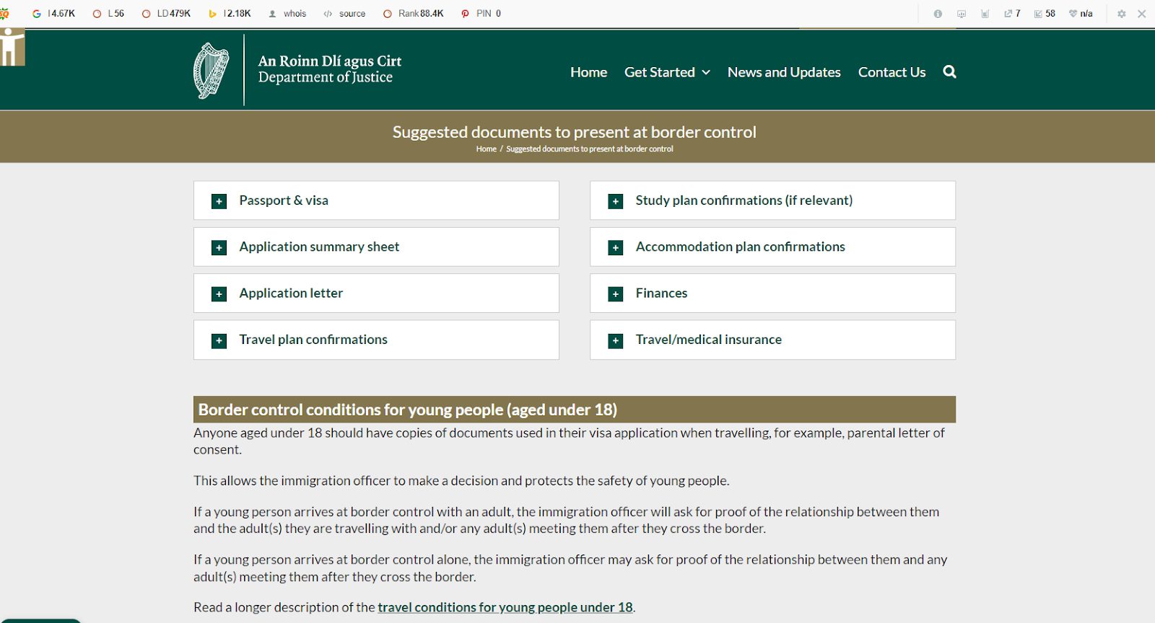Open News and Updates in the navigation
The image size is (1155, 623).
784,72
